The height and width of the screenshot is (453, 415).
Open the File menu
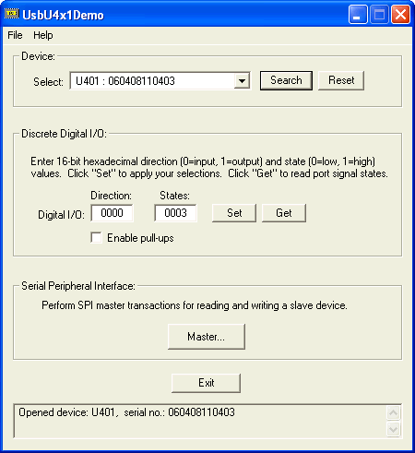pyautogui.click(x=15, y=35)
